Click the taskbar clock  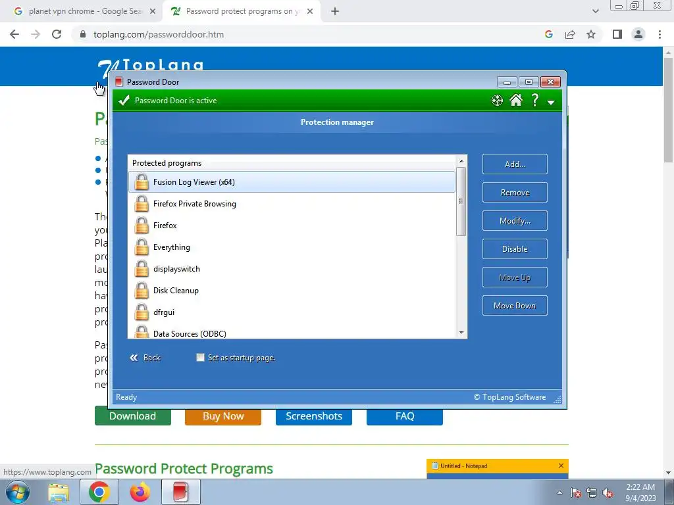click(640, 493)
